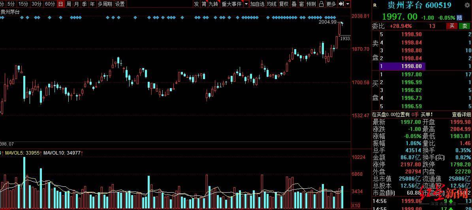472x210 pixels.
Task: Click the 最低 value 1983.81
Action: [x=460, y=136]
